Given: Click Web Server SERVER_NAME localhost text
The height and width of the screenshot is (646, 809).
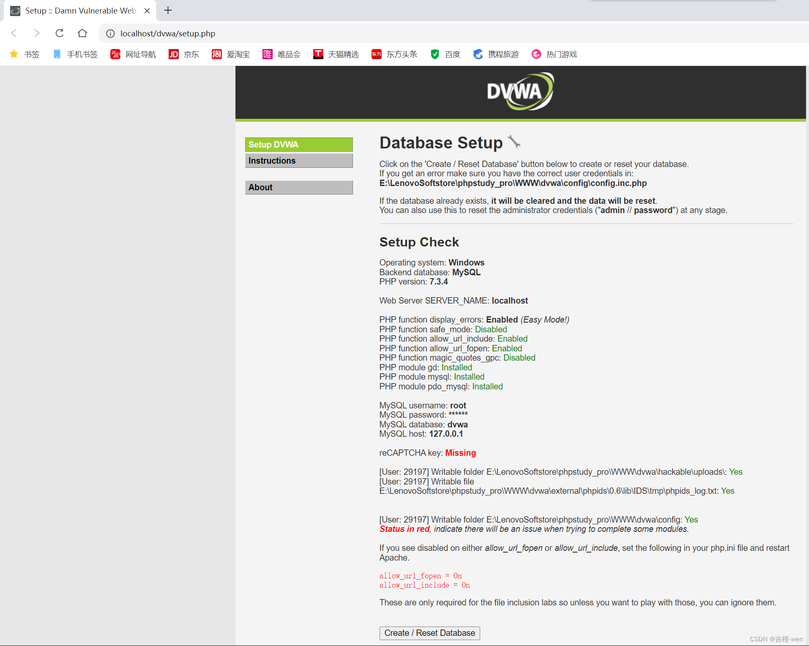Looking at the screenshot, I should tap(454, 301).
